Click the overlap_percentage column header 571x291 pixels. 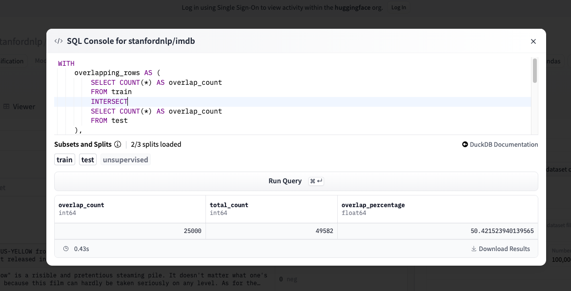click(373, 205)
